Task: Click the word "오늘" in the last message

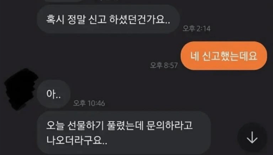Action: pos(55,126)
